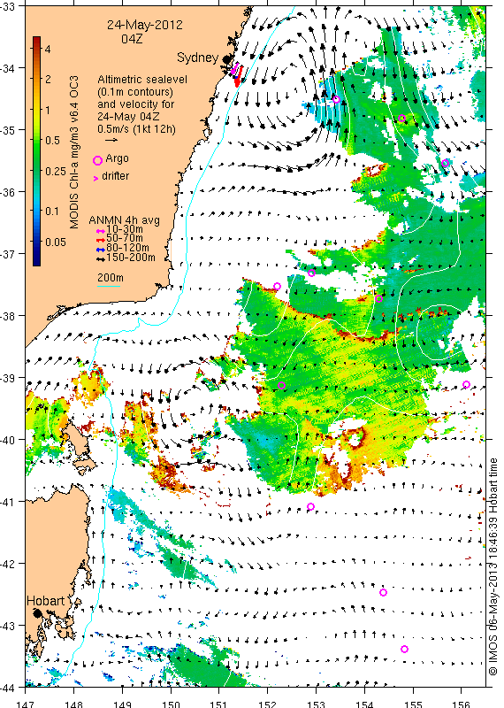Click the colorbar tick label '4'
This screenshot has height=708, width=504.
pos(48,49)
